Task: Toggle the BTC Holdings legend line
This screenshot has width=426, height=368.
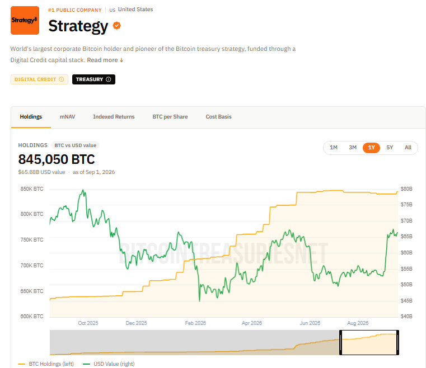Action: coord(21,364)
